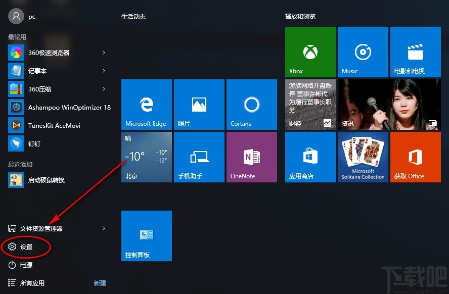449x294 pixels.
Task: Launch the Music app tile
Action: 363,52
